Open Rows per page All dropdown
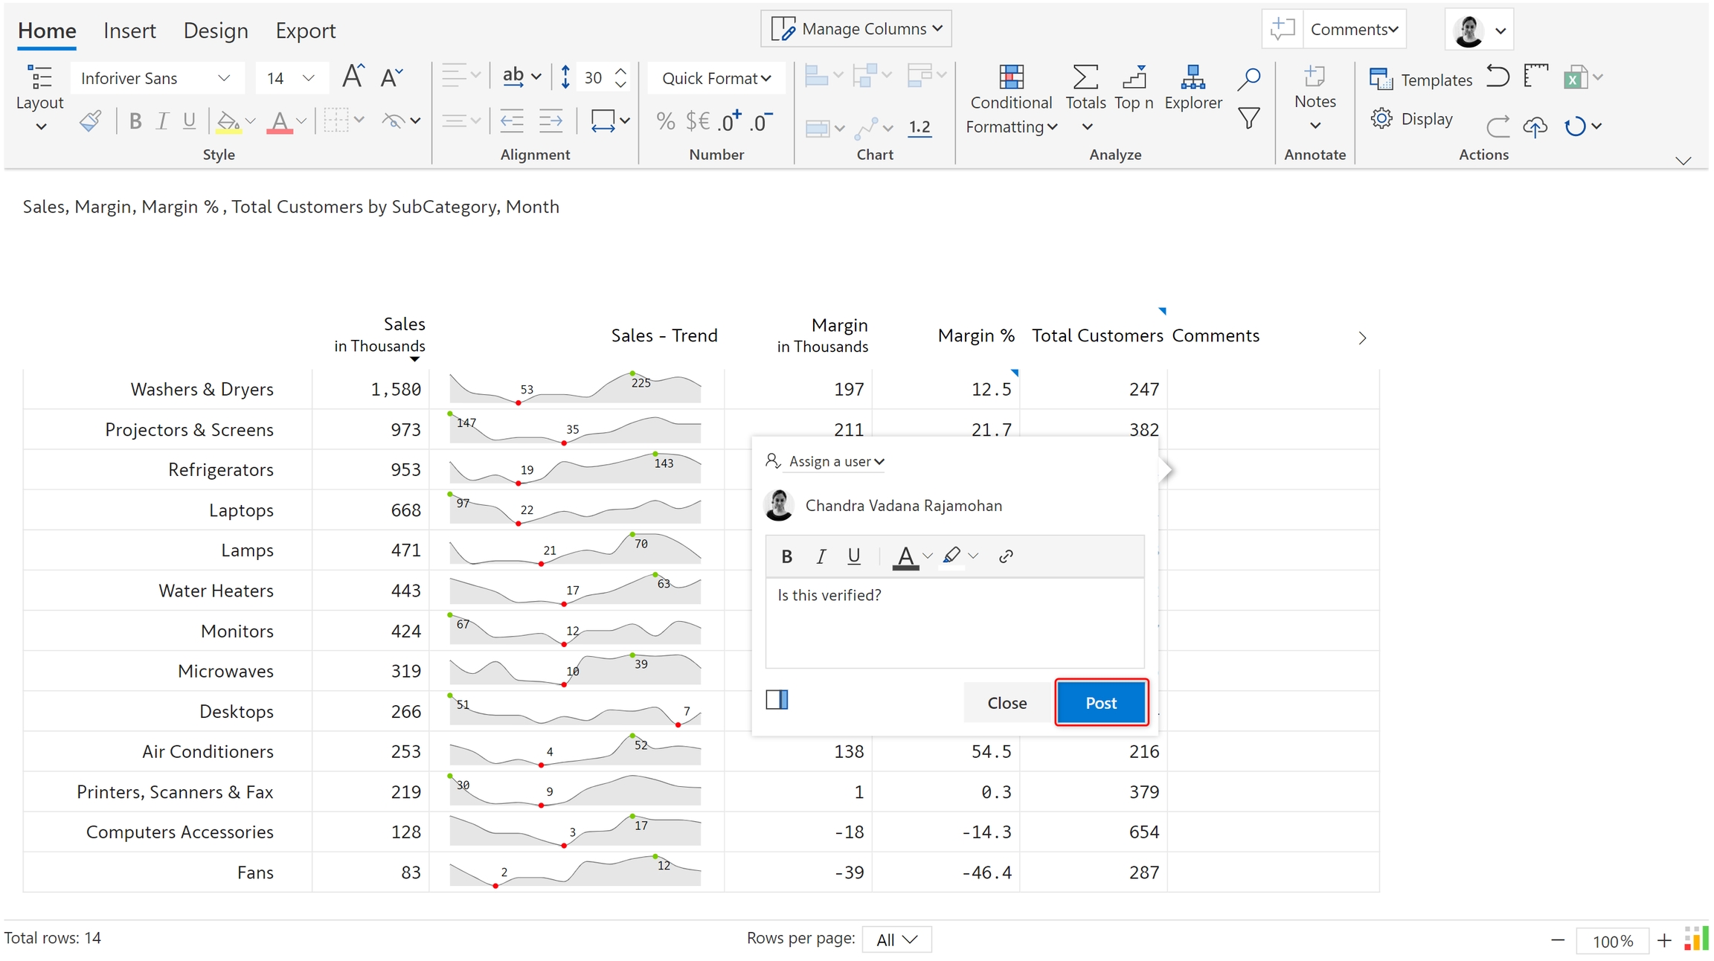 pos(896,939)
